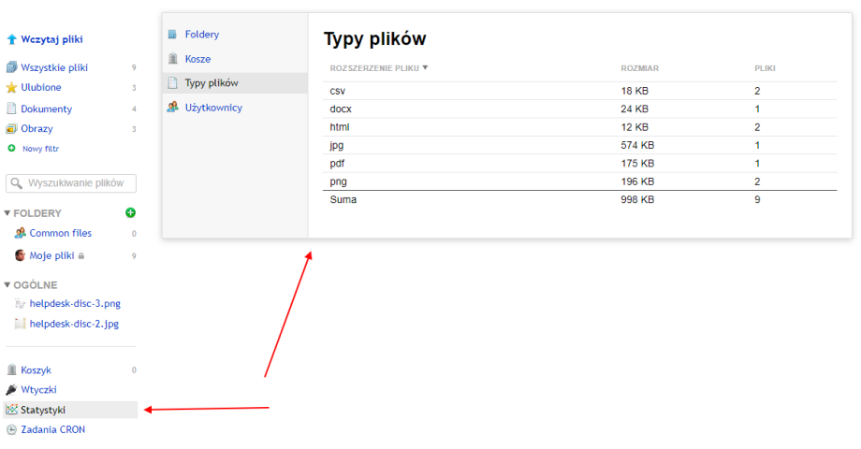Click the Nowy filtr link

point(40,149)
